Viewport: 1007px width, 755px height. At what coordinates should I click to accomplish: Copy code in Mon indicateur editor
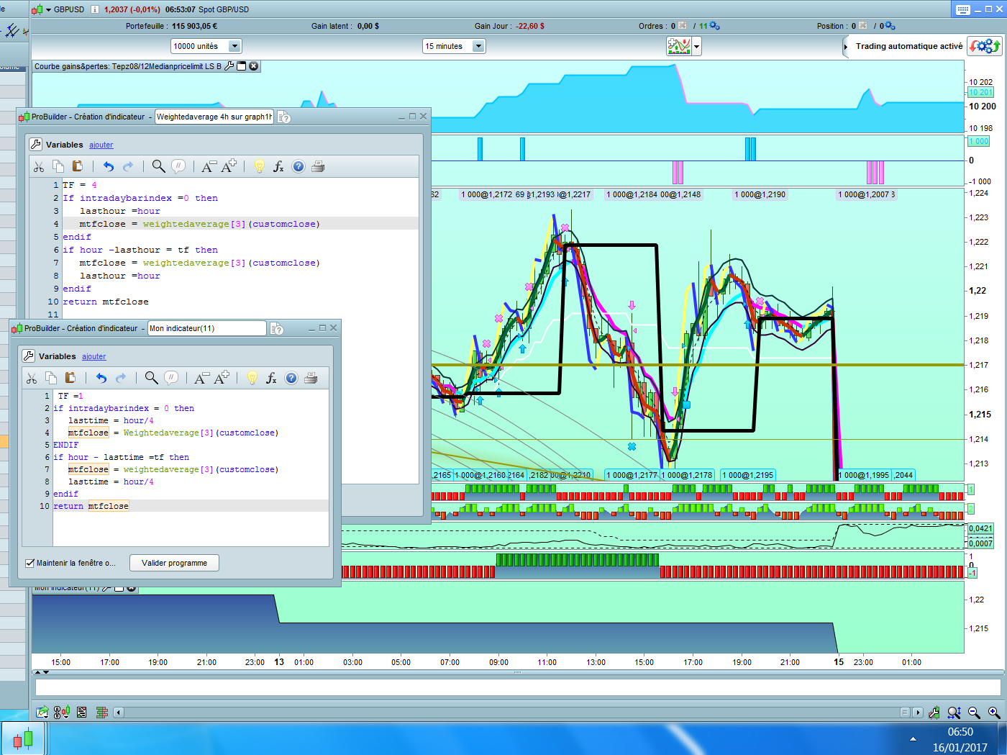51,379
